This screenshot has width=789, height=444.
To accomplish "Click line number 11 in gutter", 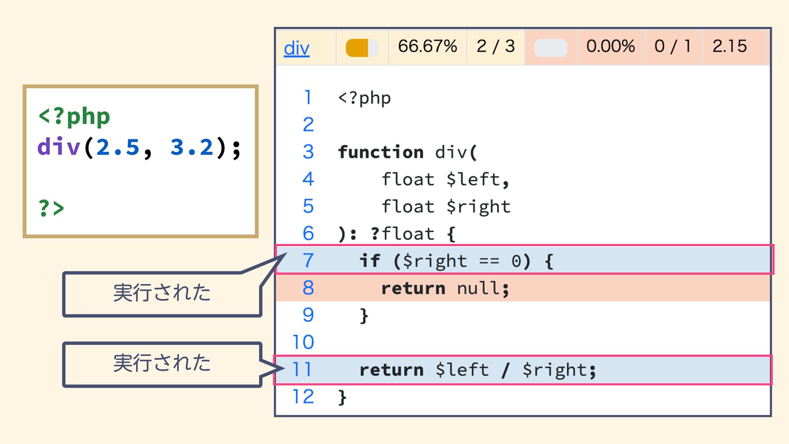I will pyautogui.click(x=302, y=369).
